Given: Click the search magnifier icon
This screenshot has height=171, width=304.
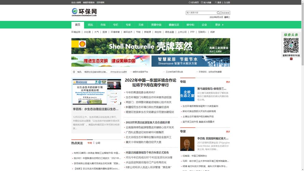Looking at the screenshot, I should [218, 13].
